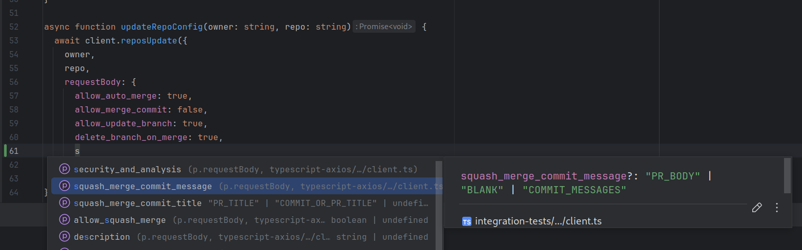This screenshot has width=802, height=250.
Task: Click property icon beside squash_merge_commit_title
Action: coord(65,203)
